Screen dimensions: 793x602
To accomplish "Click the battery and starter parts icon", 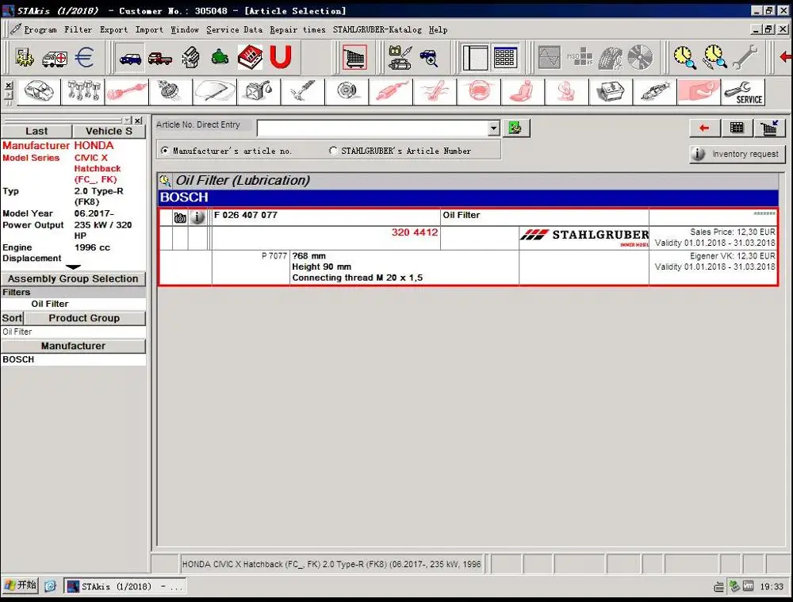I will tap(400, 57).
